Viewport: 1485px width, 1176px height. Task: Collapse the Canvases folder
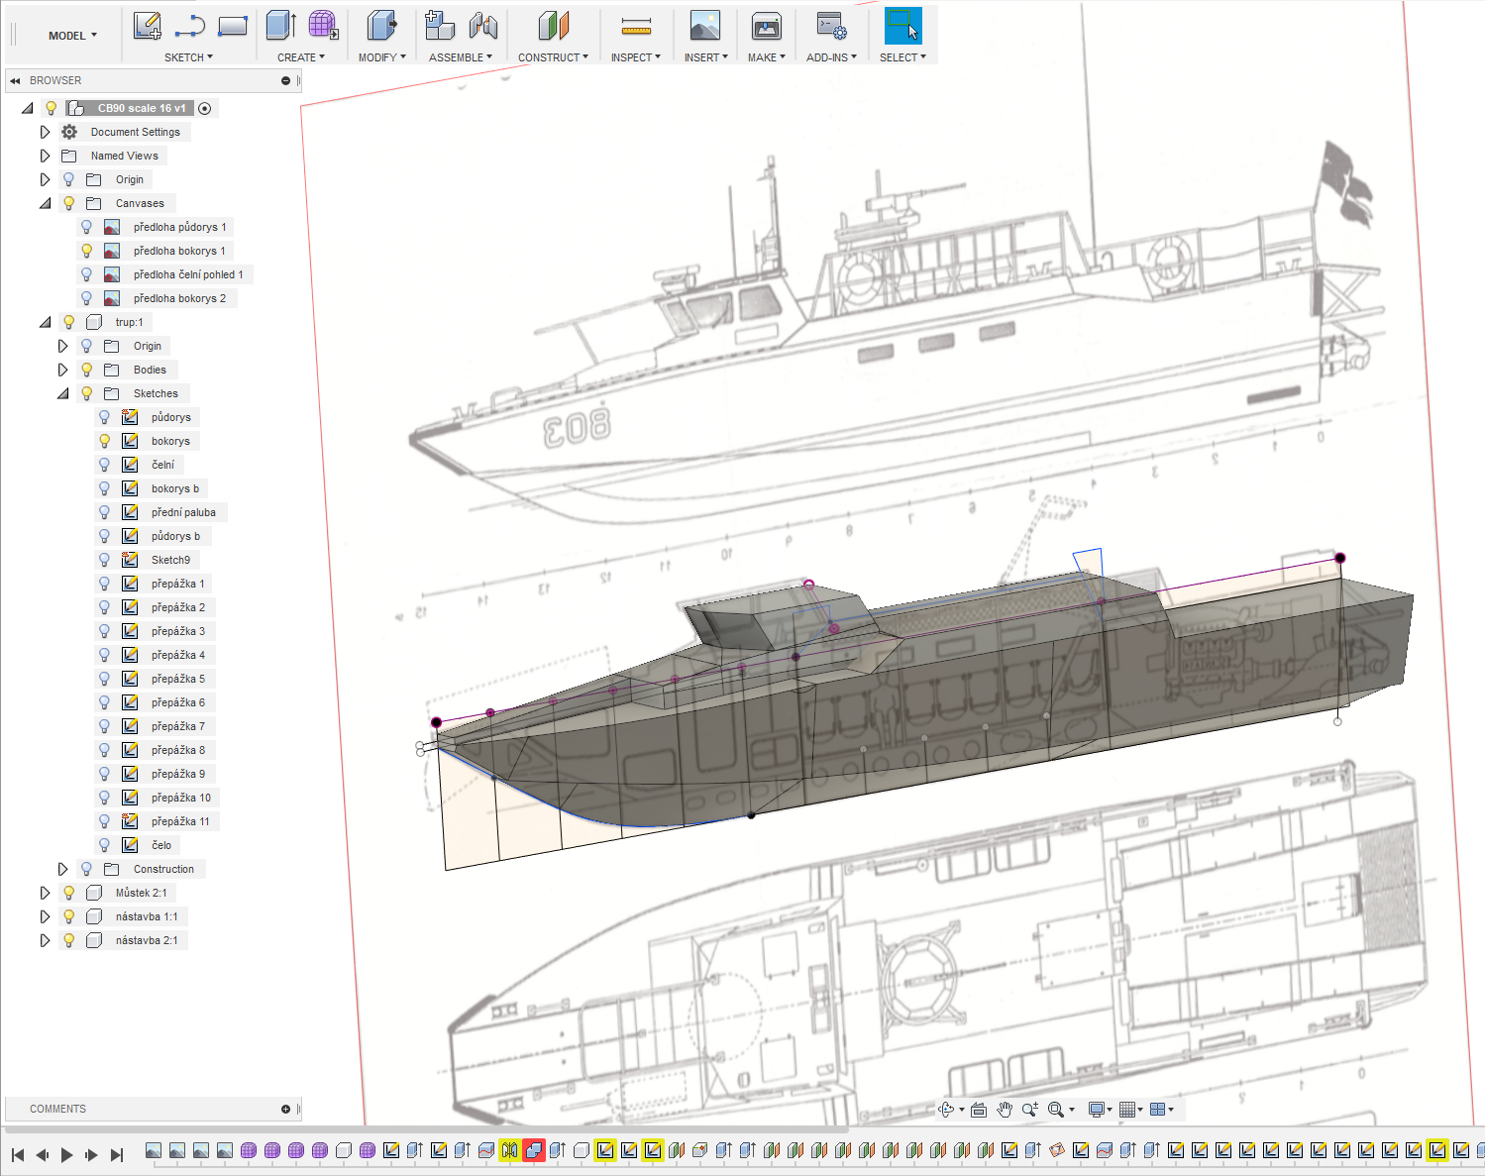(45, 203)
